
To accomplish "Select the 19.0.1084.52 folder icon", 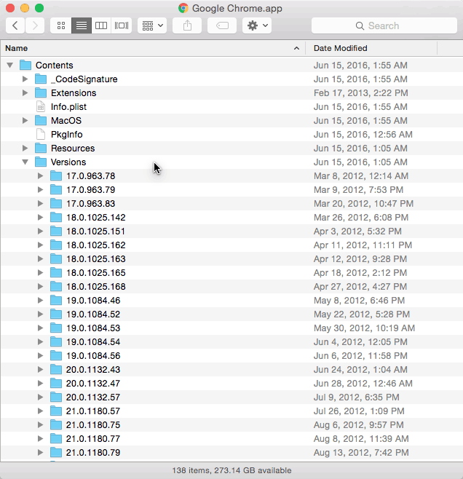I will pyautogui.click(x=56, y=314).
